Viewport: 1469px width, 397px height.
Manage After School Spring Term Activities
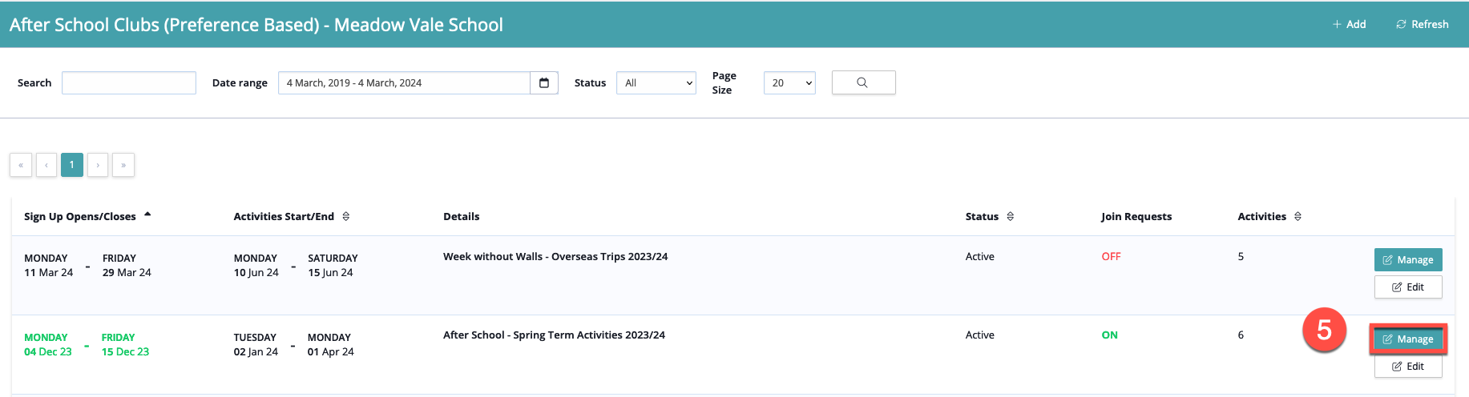pyautogui.click(x=1407, y=339)
